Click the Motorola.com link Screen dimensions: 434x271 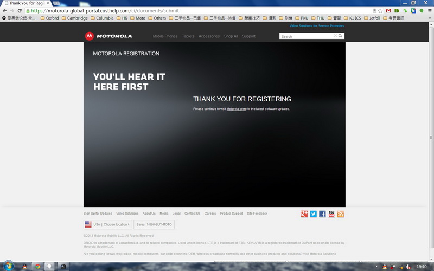236,109
